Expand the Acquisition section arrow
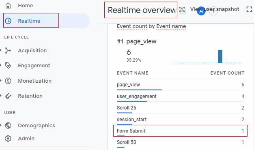The image size is (254, 150). 1,50
